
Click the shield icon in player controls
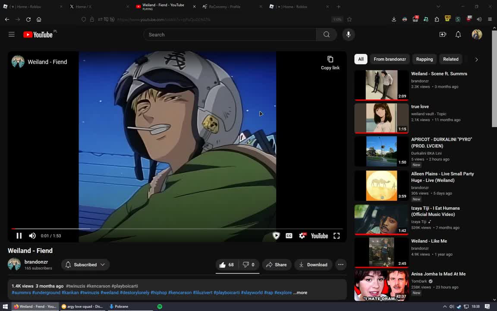(276, 236)
